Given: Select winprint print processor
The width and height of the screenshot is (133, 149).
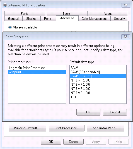Looking at the screenshot, I should click(37, 72).
